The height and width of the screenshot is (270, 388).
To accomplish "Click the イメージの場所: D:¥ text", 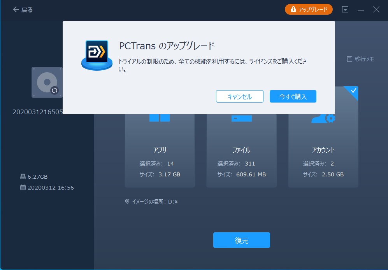I will 154,202.
